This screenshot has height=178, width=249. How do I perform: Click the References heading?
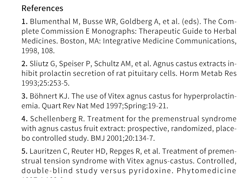(42, 8)
